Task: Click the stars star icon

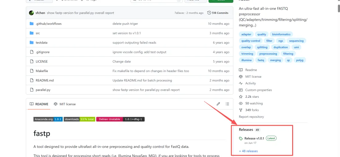Action: click(241, 97)
